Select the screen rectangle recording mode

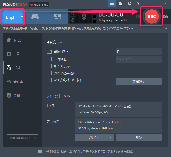(x=10, y=17)
